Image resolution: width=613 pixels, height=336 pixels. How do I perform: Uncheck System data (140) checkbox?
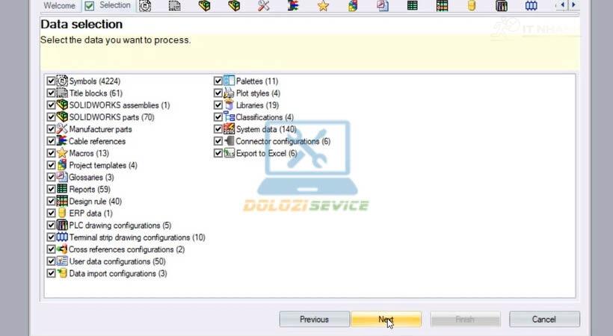click(218, 129)
